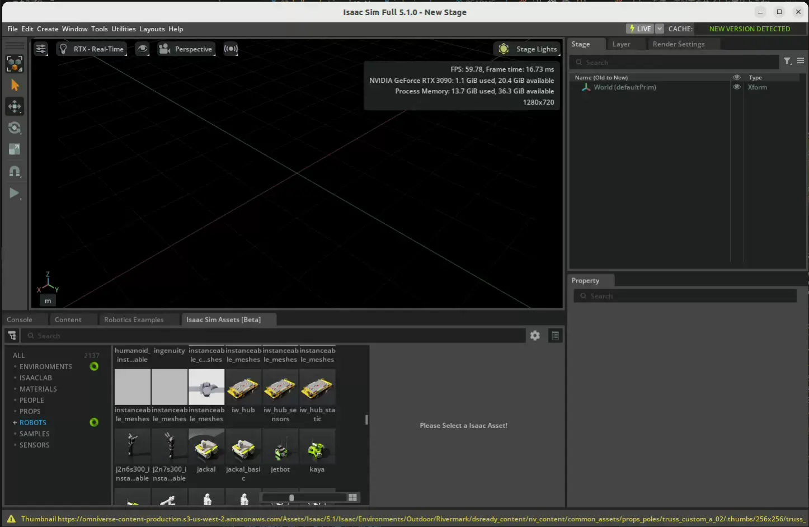
Task: Click the Stage filter funnel icon
Action: tap(787, 61)
